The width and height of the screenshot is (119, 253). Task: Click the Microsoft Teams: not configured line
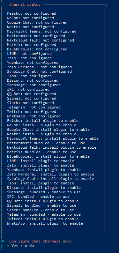click(41, 31)
